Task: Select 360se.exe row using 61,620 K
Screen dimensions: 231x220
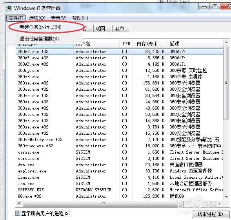Action: click(x=119, y=89)
